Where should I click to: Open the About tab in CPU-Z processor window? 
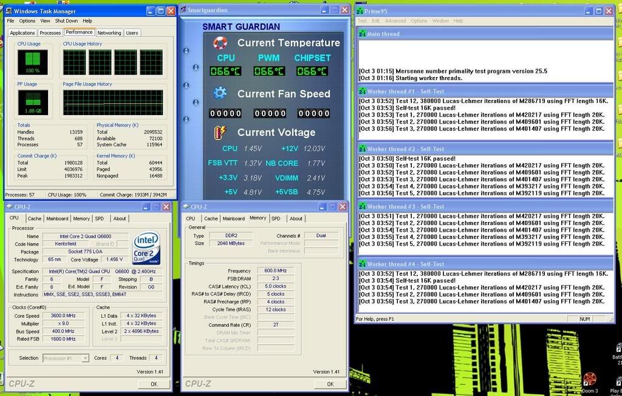coord(120,218)
